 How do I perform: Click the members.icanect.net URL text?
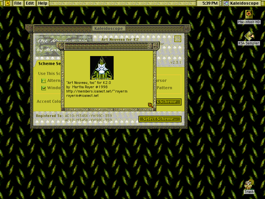[97, 92]
